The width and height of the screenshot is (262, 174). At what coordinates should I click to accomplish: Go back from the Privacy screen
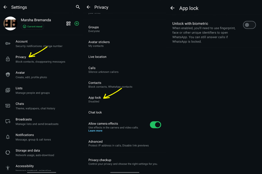click(x=89, y=7)
